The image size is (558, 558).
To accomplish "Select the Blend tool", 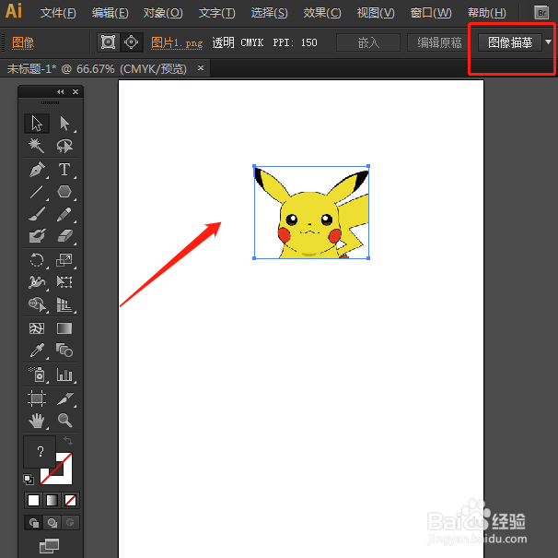I will point(64,350).
